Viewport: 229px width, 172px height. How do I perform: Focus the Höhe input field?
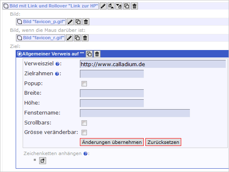[112, 103]
